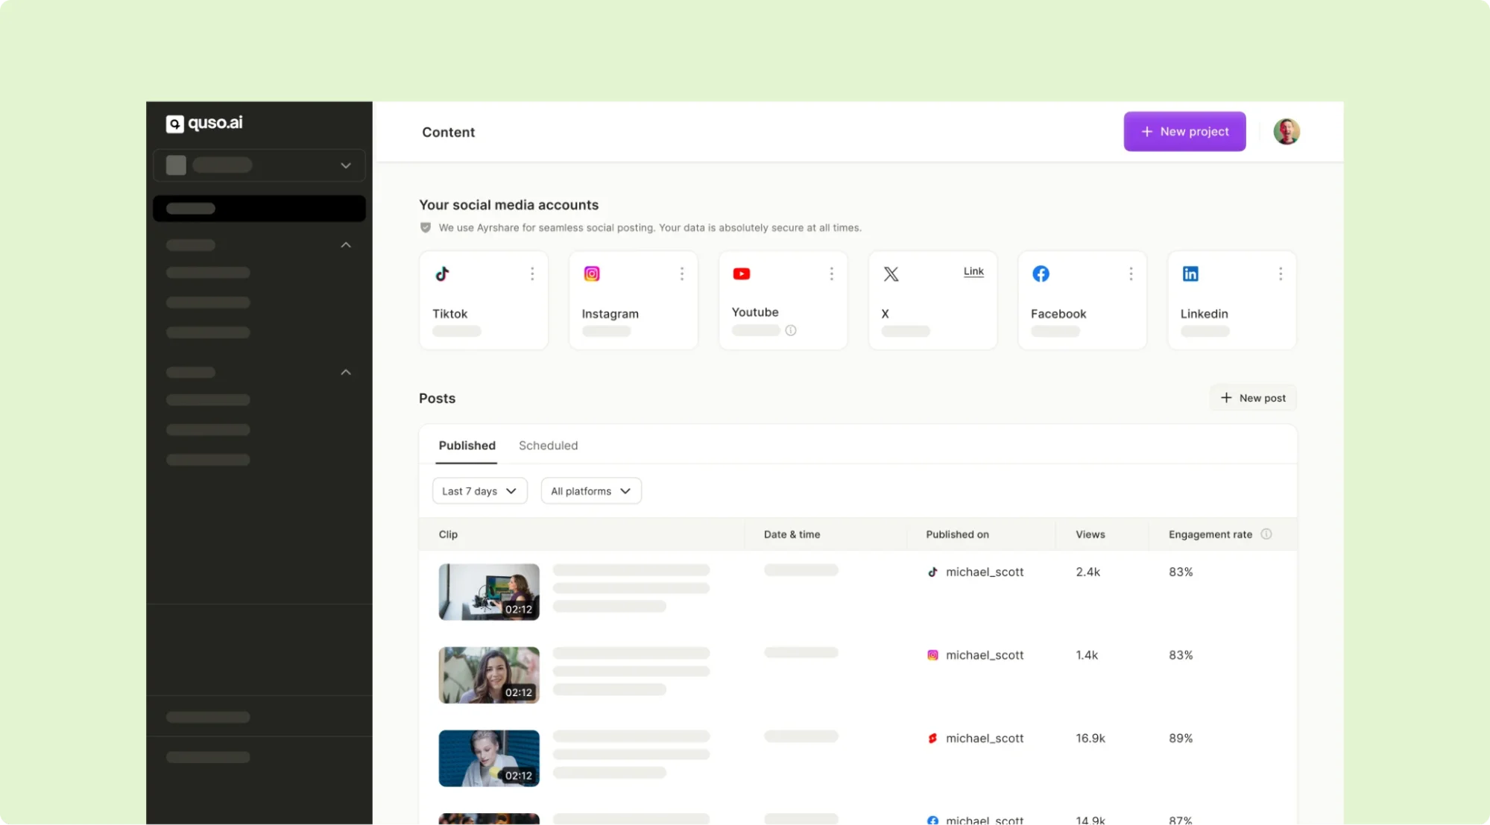This screenshot has width=1490, height=825.
Task: Collapse the sidebar second section chevron
Action: (345, 372)
